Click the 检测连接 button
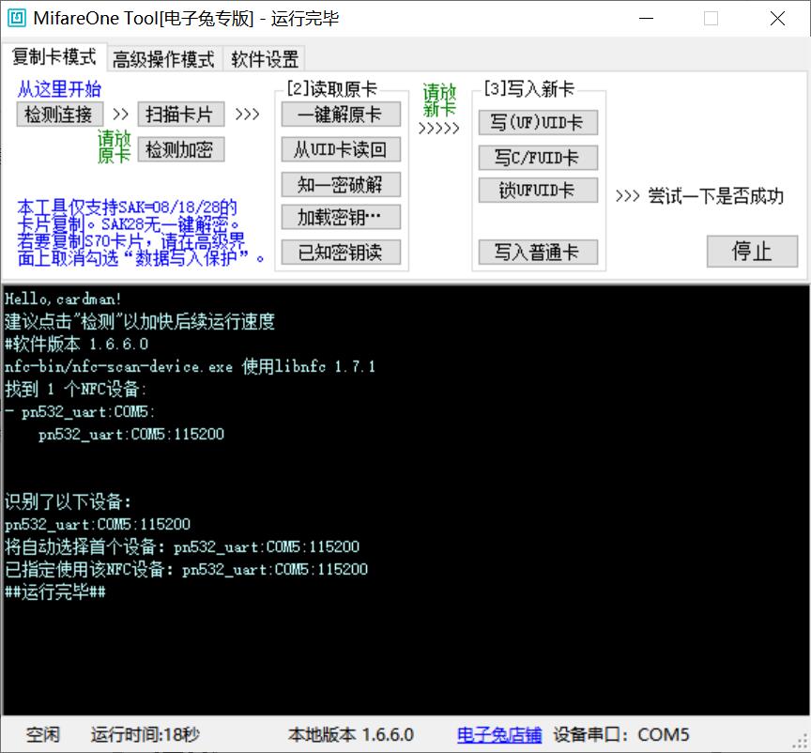Image resolution: width=811 pixels, height=753 pixels. pyautogui.click(x=59, y=115)
